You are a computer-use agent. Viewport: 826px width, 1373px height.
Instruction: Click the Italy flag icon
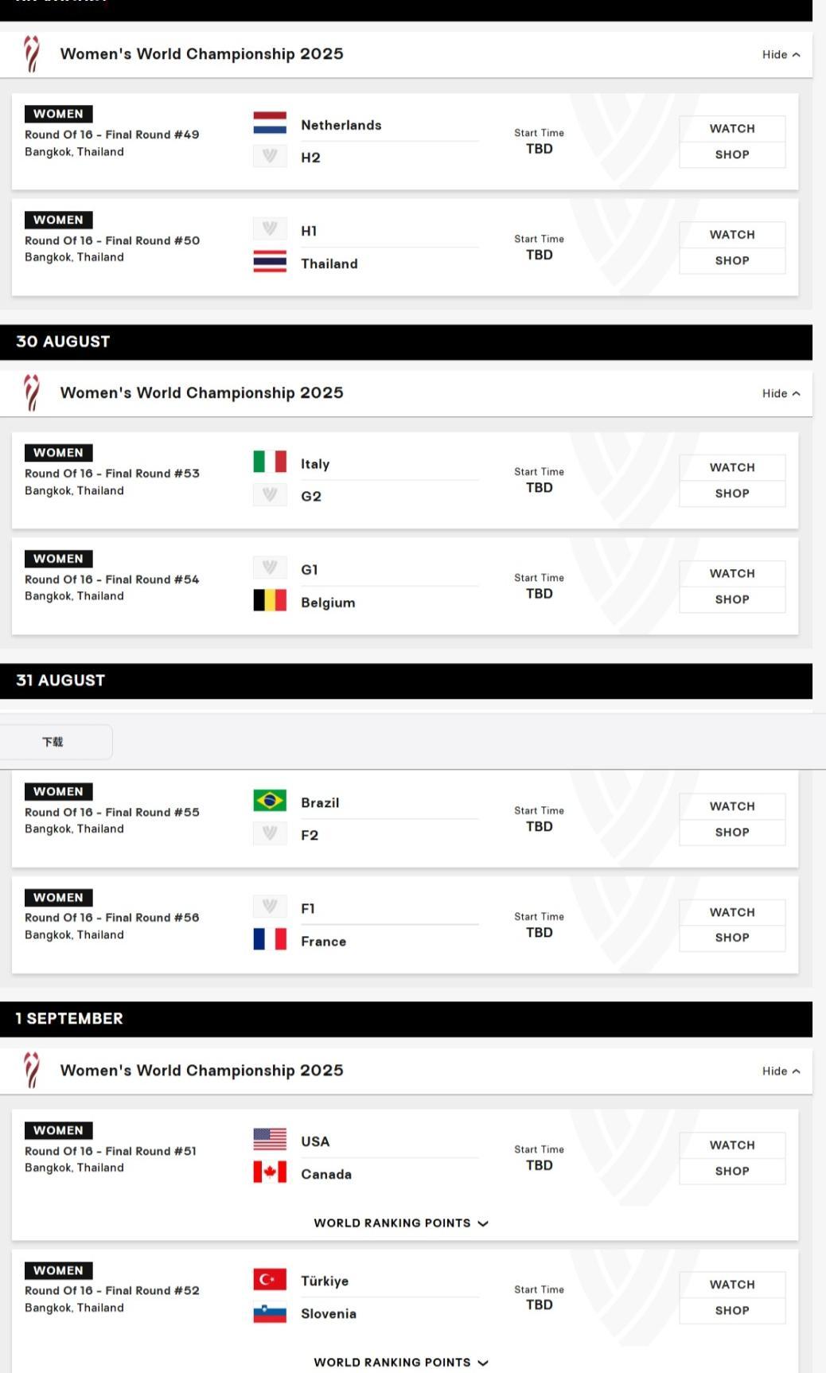[270, 462]
